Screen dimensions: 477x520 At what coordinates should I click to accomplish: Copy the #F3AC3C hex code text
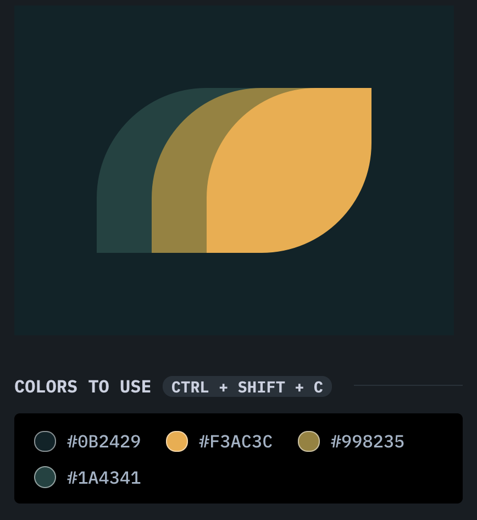(x=236, y=441)
